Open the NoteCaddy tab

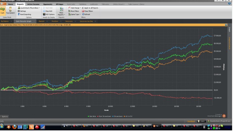click(71, 4)
